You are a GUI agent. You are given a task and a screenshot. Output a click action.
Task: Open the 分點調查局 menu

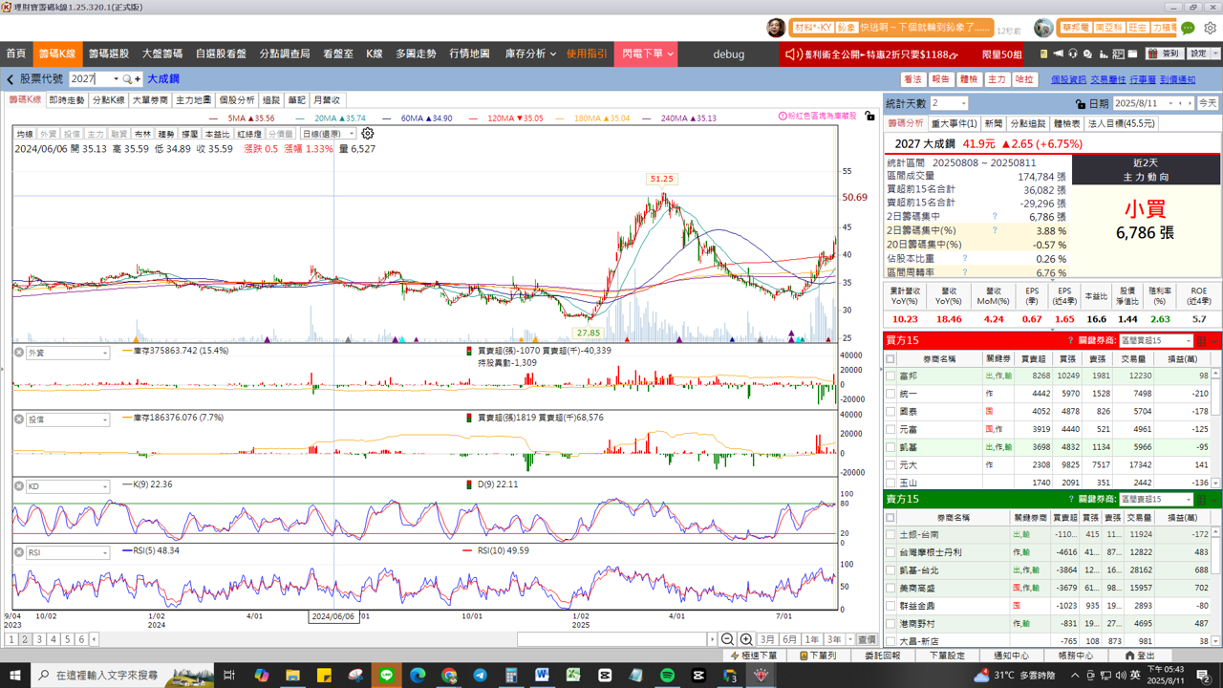coord(285,54)
